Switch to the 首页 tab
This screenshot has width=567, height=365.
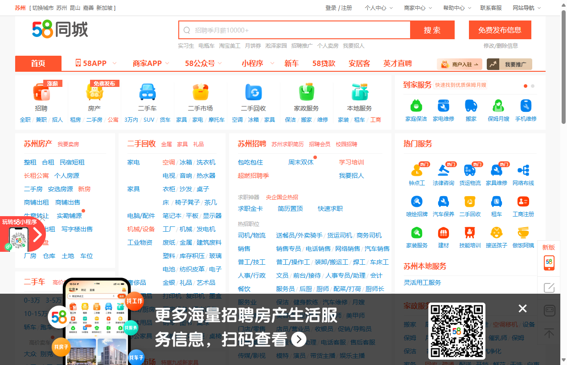click(x=38, y=63)
